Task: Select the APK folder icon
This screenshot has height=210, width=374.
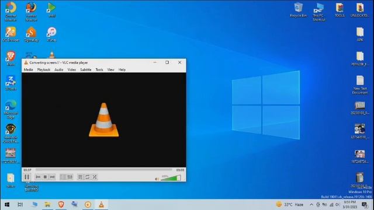Action: point(360,34)
